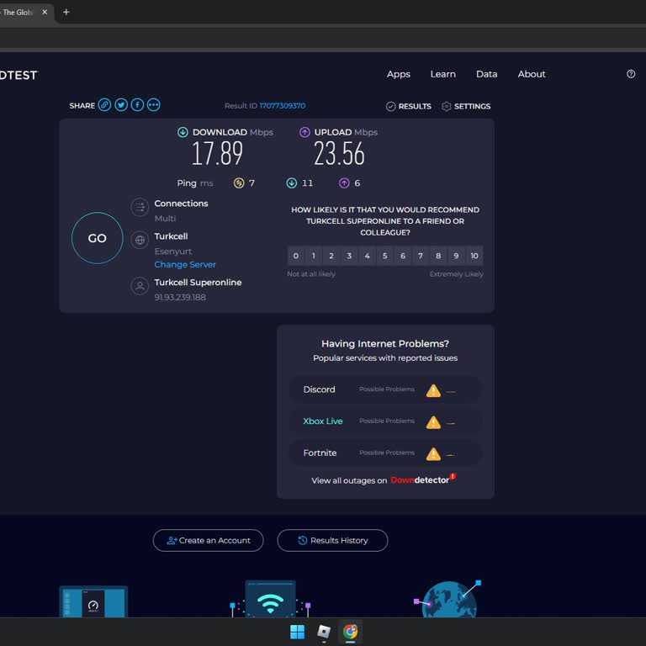Click Discord warning triangle icon
The width and height of the screenshot is (646, 646).
tap(433, 390)
